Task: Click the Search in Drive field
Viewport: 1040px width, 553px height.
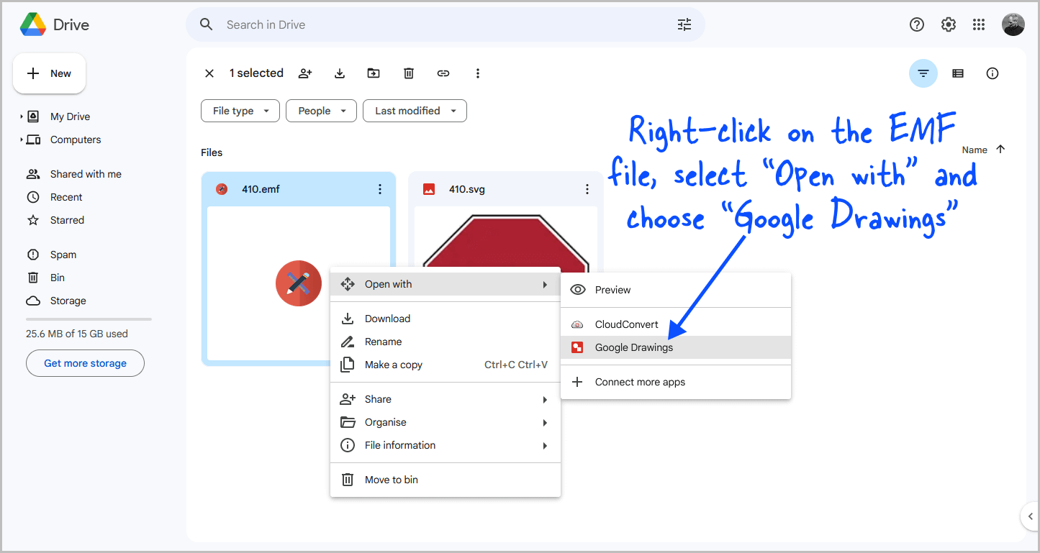Action: pyautogui.click(x=445, y=24)
